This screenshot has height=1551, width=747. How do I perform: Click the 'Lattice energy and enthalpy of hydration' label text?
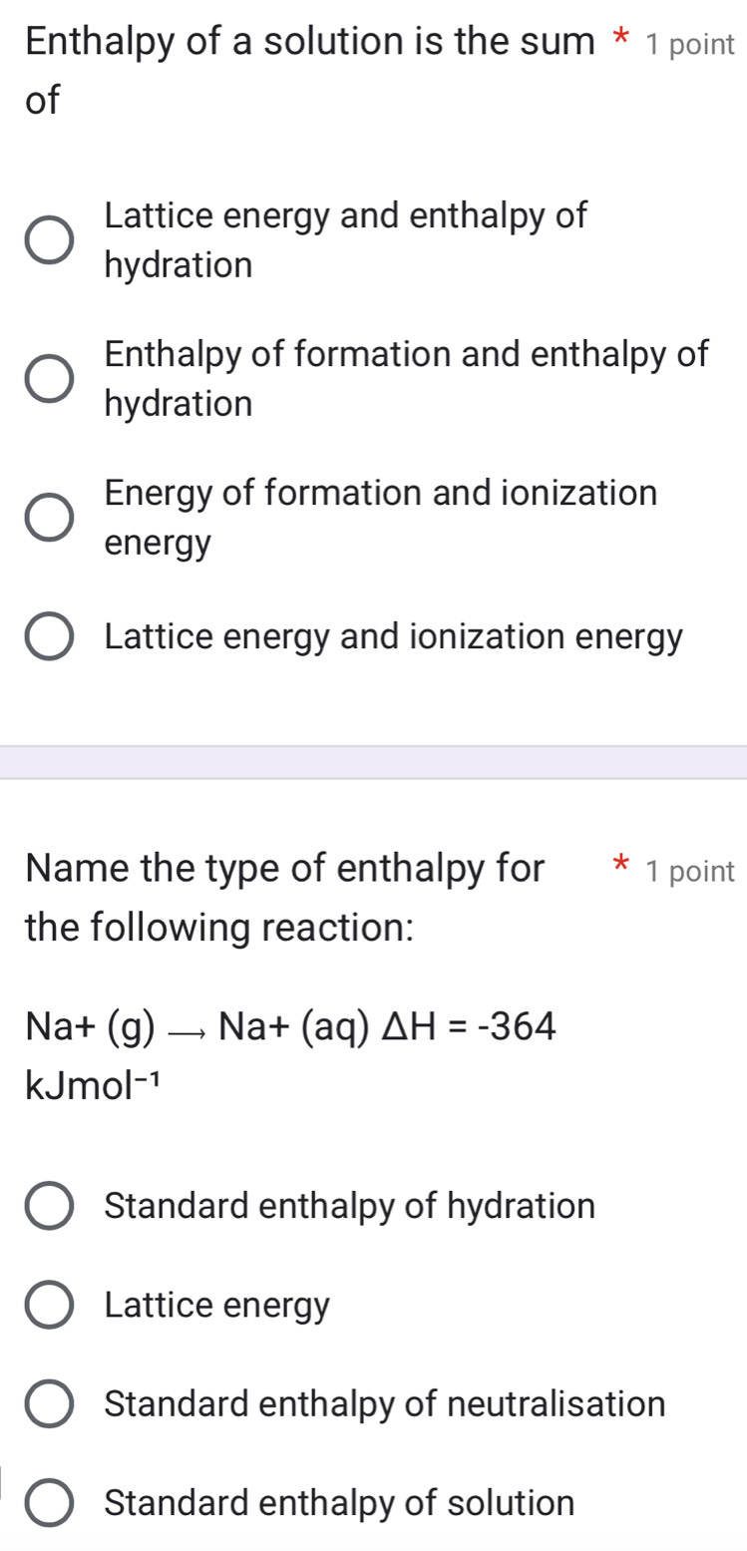click(345, 240)
